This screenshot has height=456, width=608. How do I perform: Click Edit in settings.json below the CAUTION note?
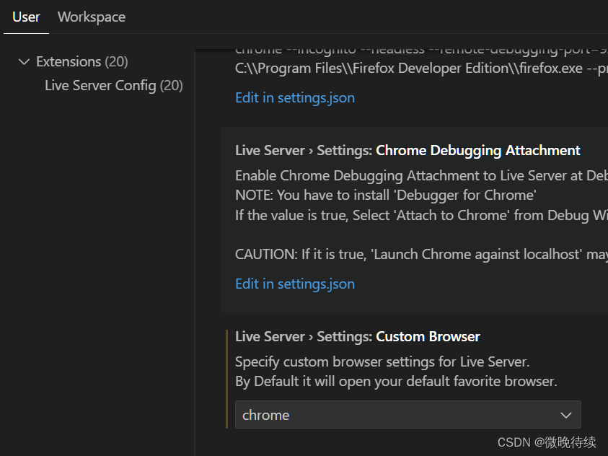294,284
